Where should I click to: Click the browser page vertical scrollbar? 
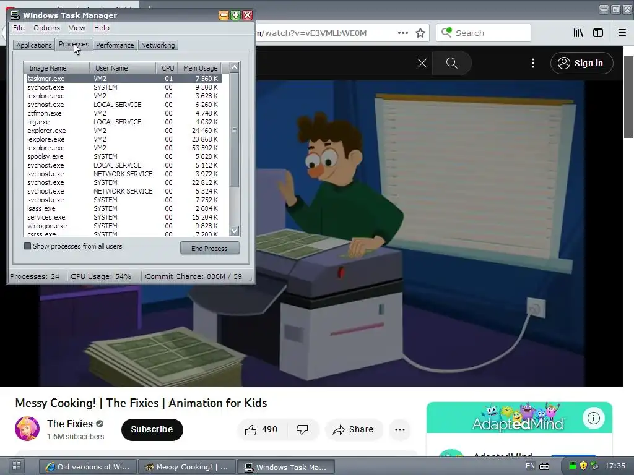[x=628, y=97]
